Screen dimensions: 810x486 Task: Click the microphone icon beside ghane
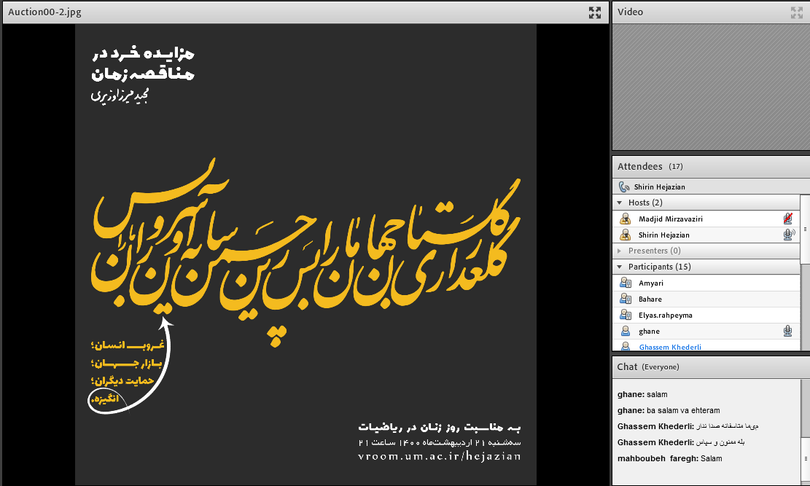pyautogui.click(x=787, y=332)
